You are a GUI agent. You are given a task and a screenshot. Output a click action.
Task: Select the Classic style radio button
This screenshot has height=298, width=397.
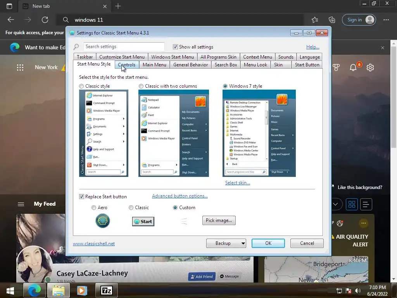[81, 86]
